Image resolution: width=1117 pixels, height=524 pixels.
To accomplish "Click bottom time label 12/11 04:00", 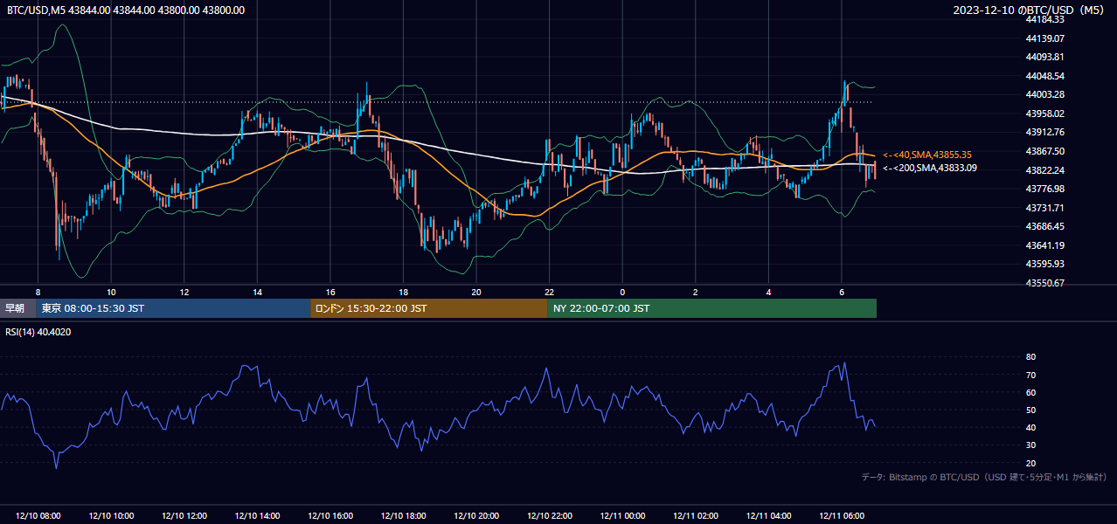I will tap(768, 516).
